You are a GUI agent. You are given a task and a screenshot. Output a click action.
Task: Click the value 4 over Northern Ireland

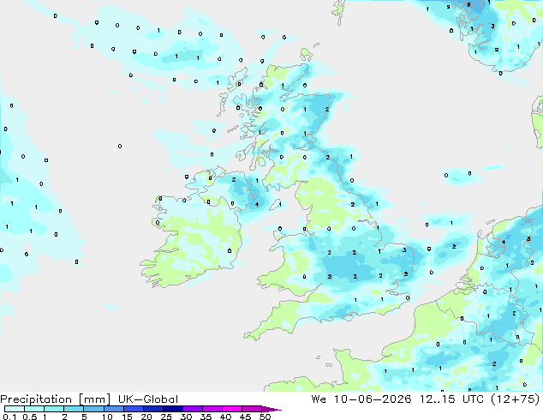pyautogui.click(x=257, y=205)
